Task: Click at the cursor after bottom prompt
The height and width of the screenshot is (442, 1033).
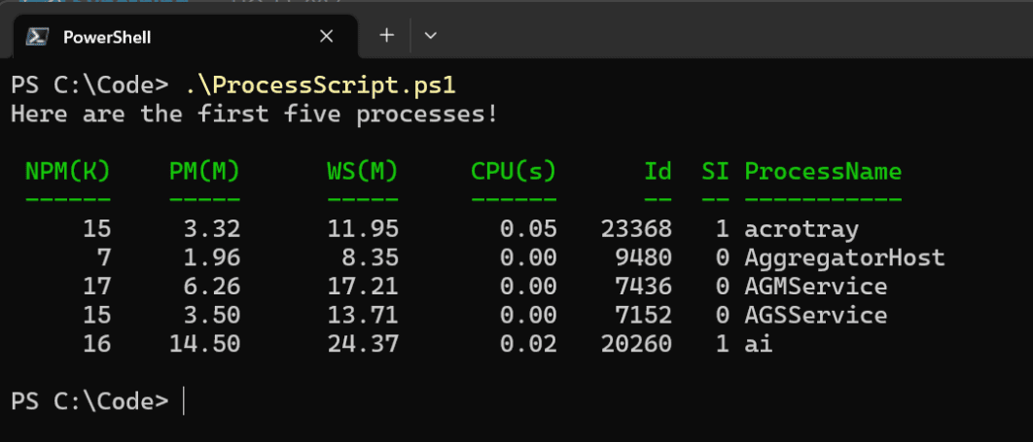Action: (184, 401)
